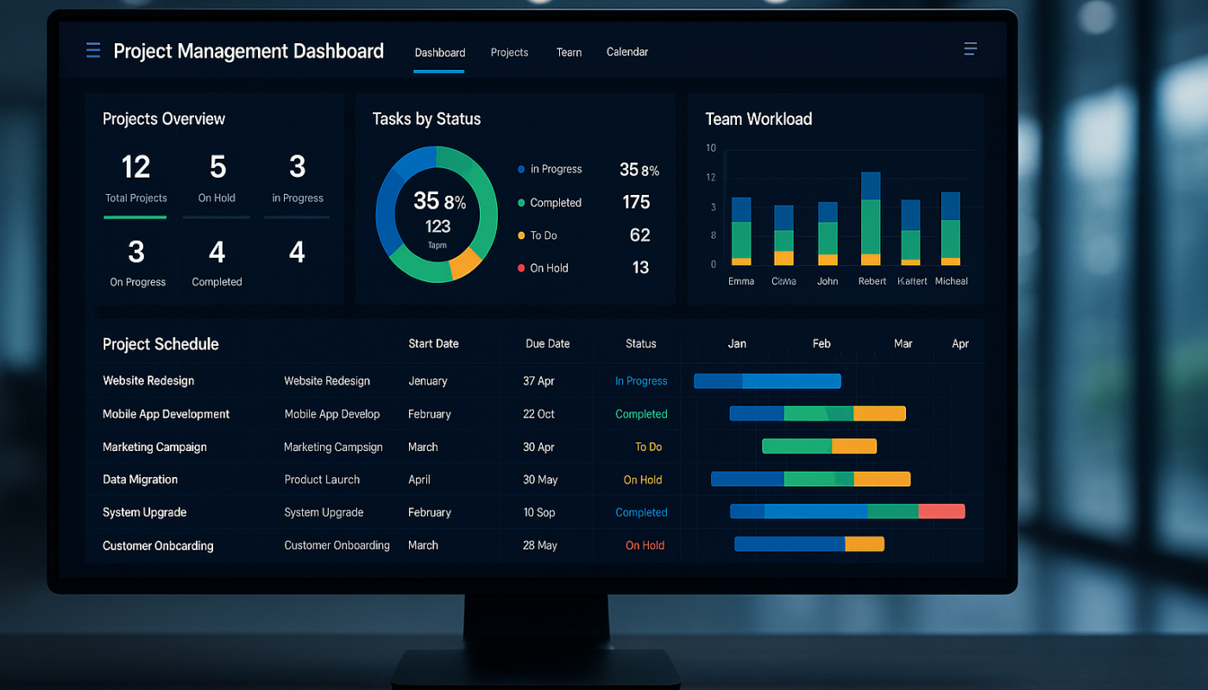Open the Data Migration project row

tap(140, 480)
